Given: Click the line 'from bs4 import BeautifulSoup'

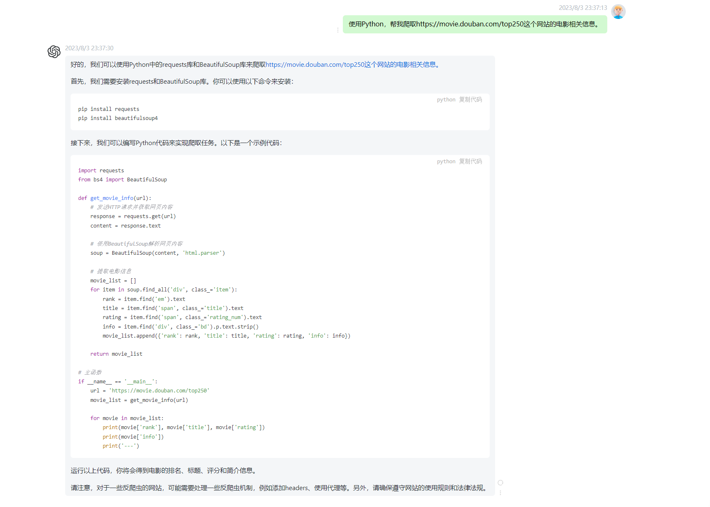Looking at the screenshot, I should tap(123, 180).
